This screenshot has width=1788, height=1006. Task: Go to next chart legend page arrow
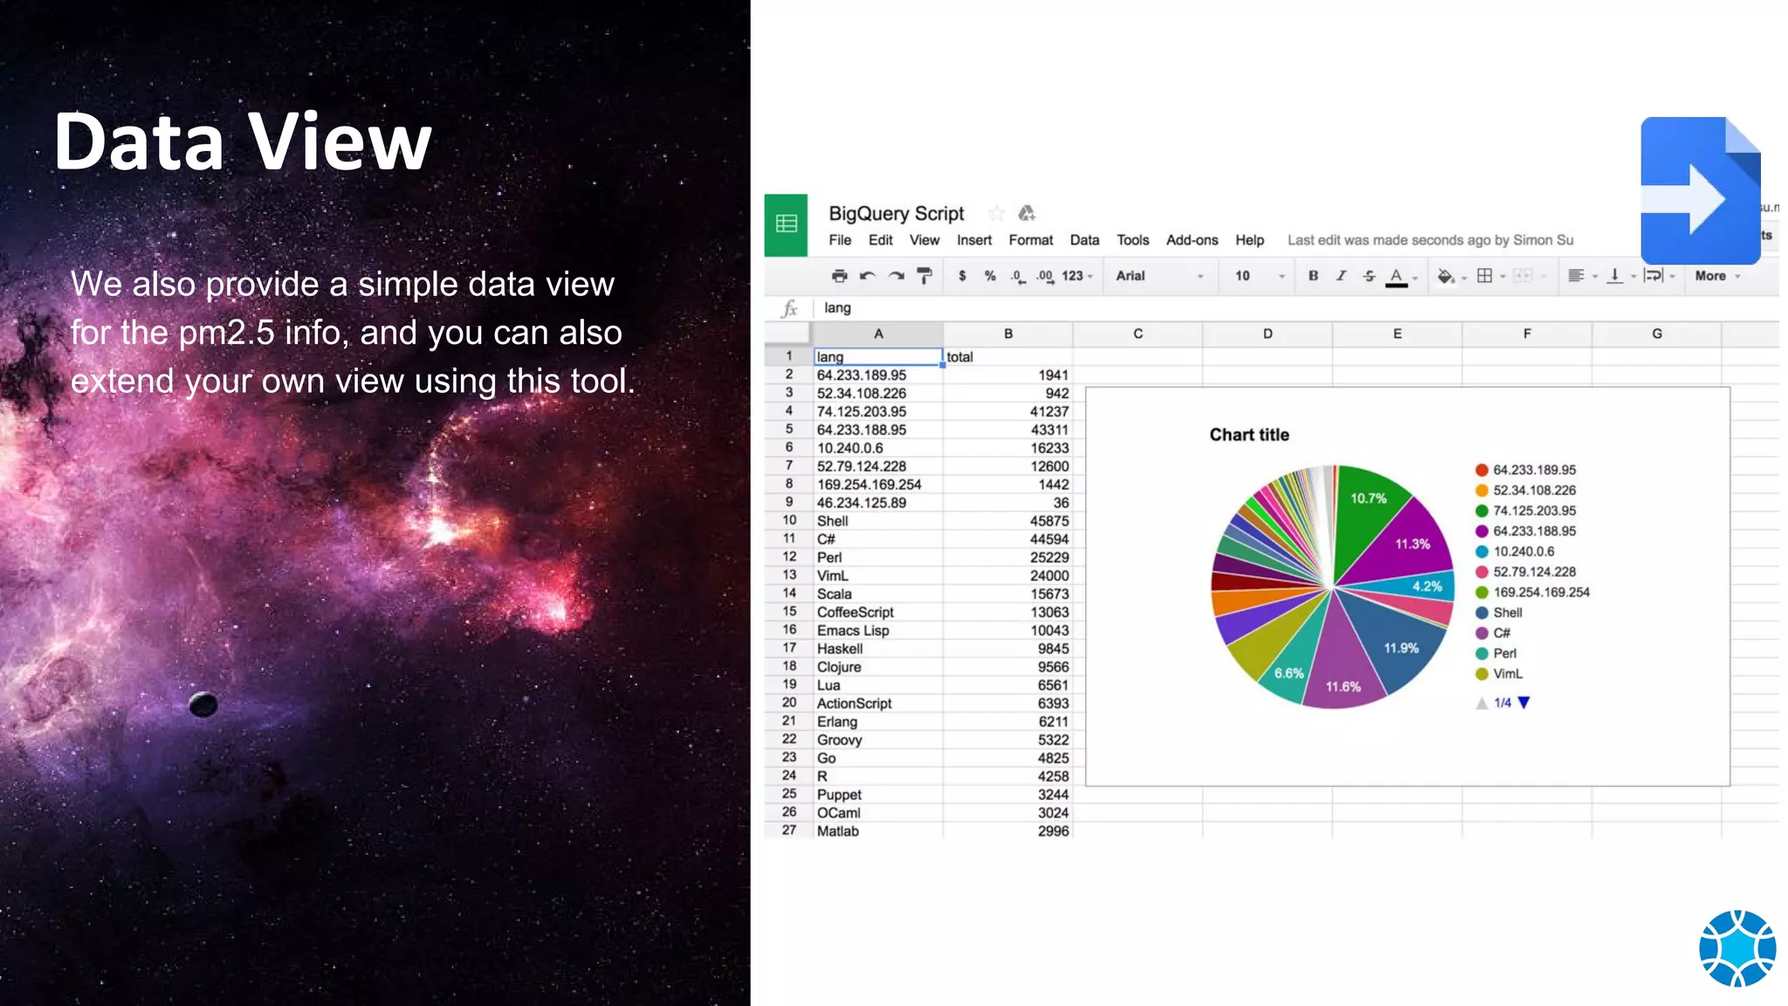(1524, 703)
